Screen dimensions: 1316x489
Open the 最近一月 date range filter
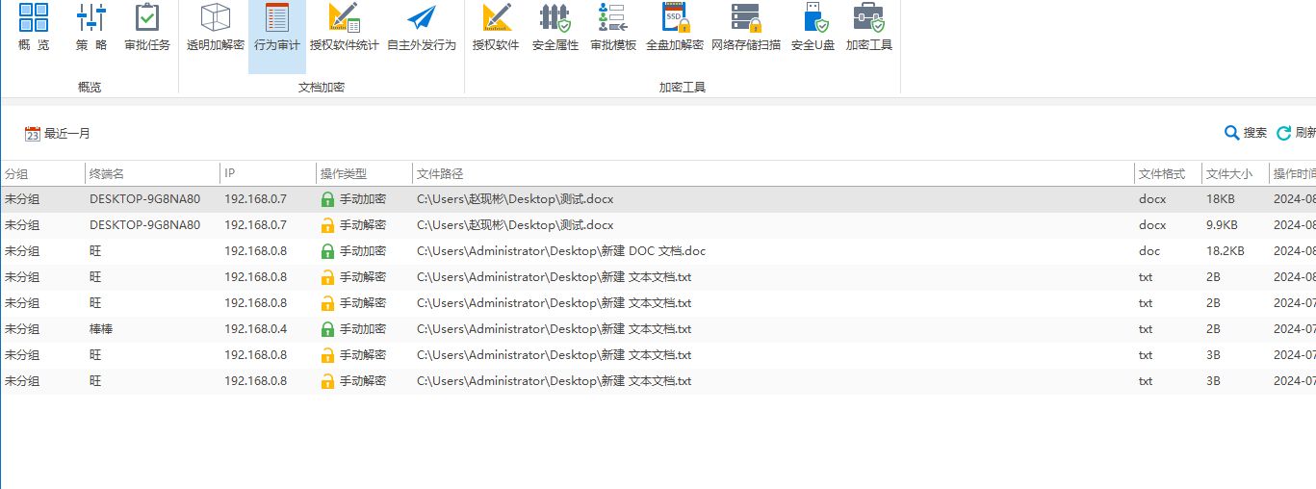[58, 134]
